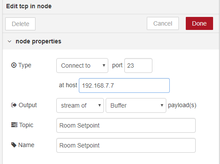Open the Buffer payload format dropdown
Viewport: 220px width, 164px height.
pos(136,105)
